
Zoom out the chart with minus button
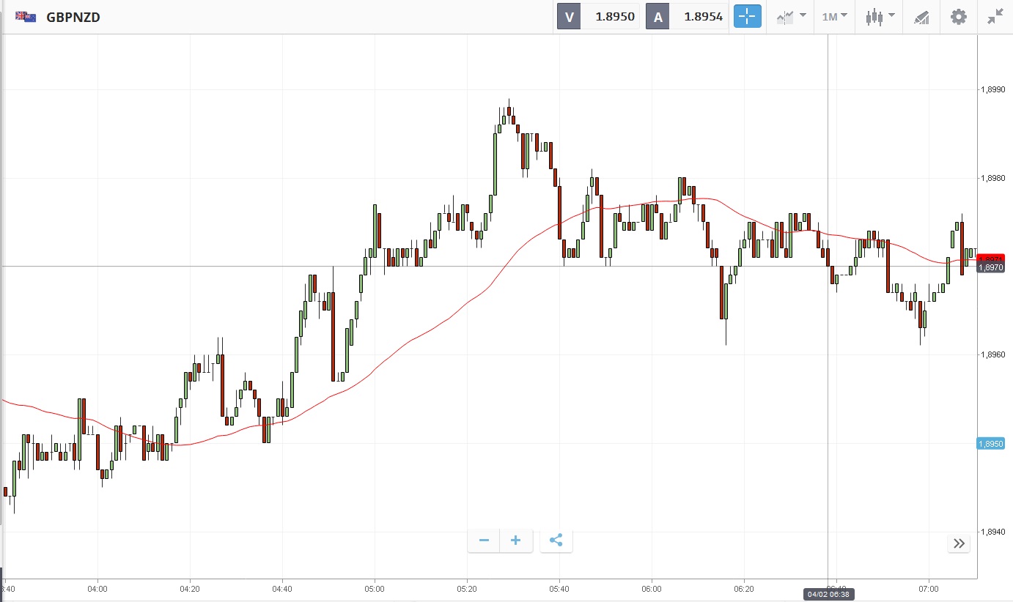click(484, 540)
